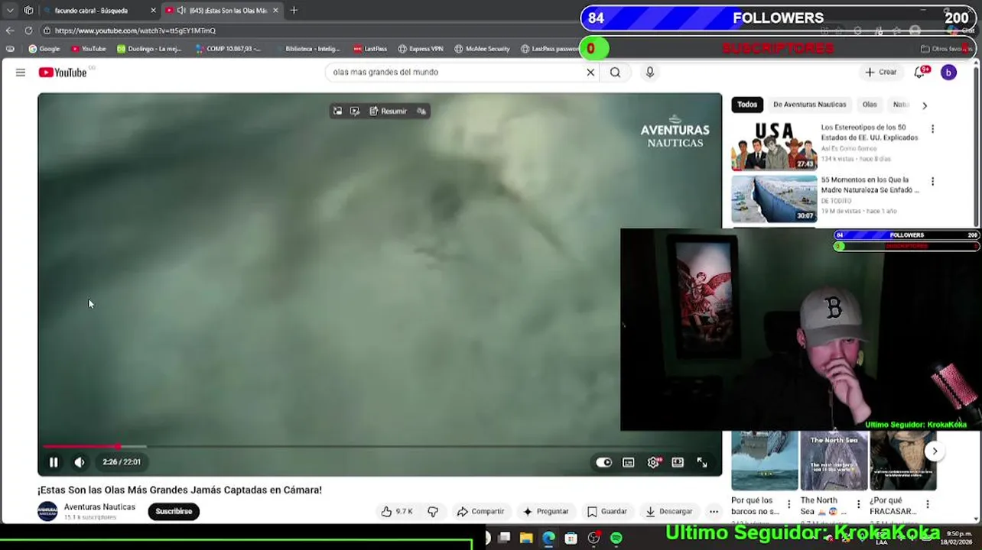Open the account avatar menu
982x550 pixels.
point(948,73)
